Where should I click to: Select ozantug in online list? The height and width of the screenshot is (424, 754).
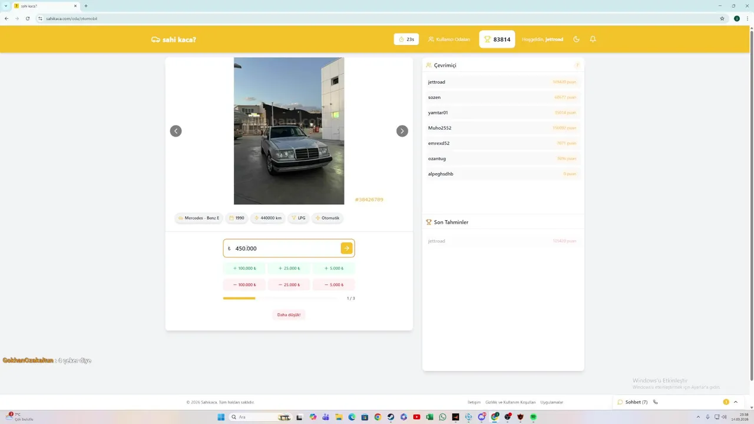[x=503, y=158]
